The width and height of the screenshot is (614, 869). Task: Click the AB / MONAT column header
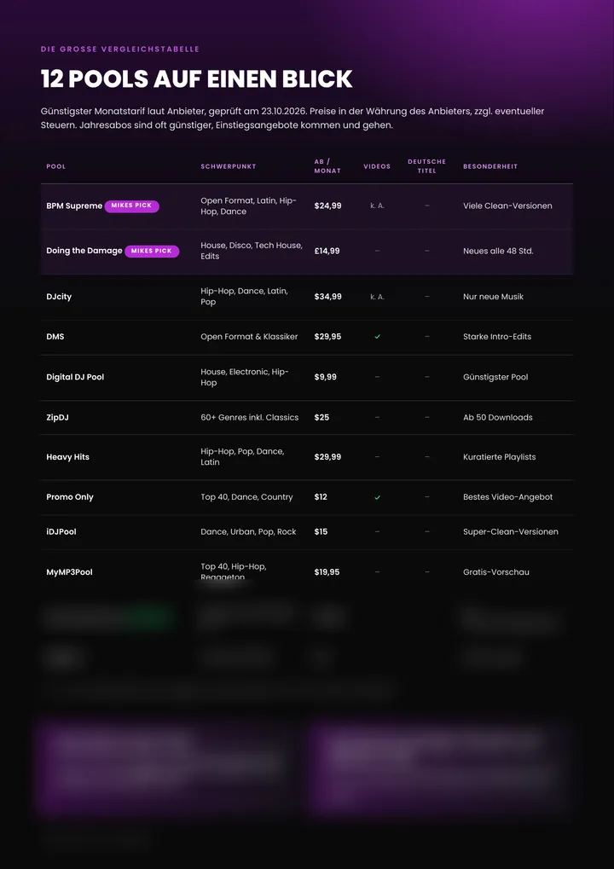(327, 166)
